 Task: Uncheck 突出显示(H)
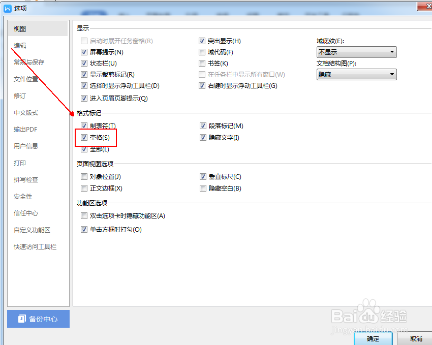pos(202,41)
